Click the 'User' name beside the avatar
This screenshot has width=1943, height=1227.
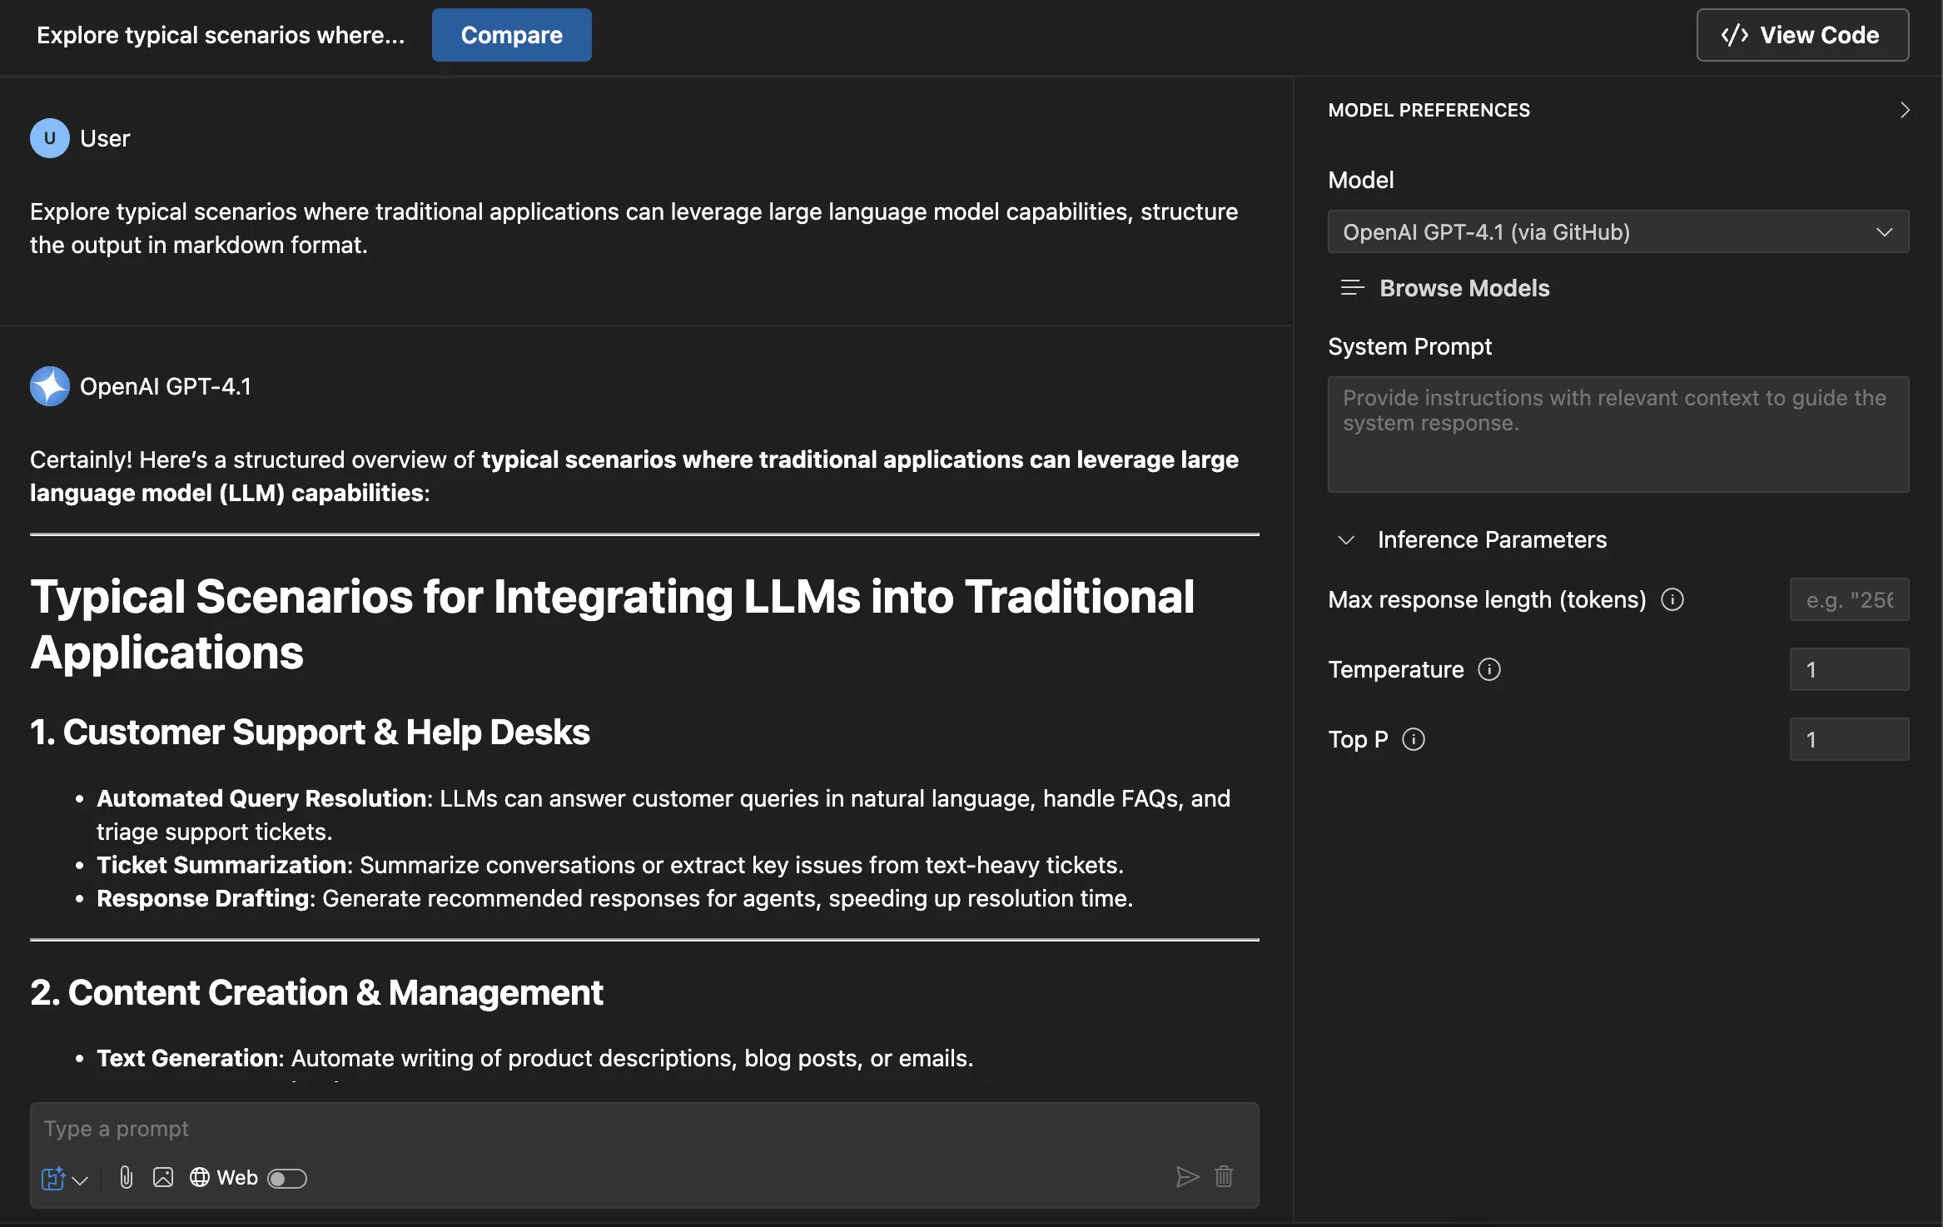point(105,138)
